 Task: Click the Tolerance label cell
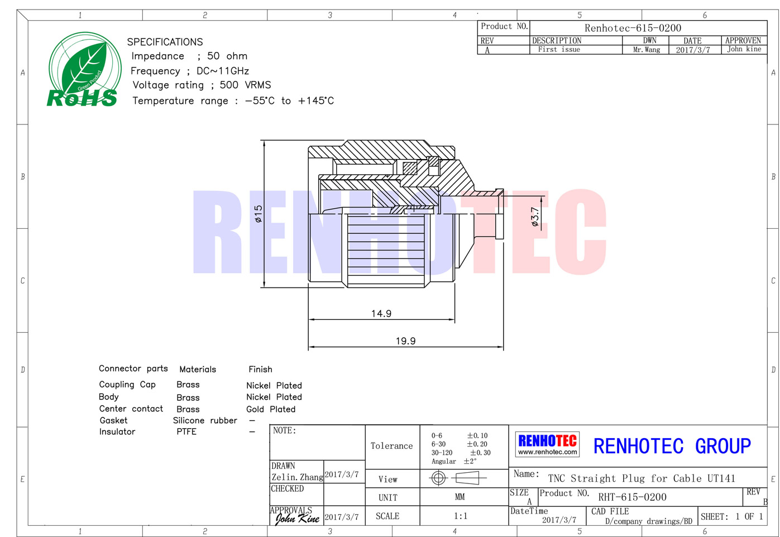[392, 446]
